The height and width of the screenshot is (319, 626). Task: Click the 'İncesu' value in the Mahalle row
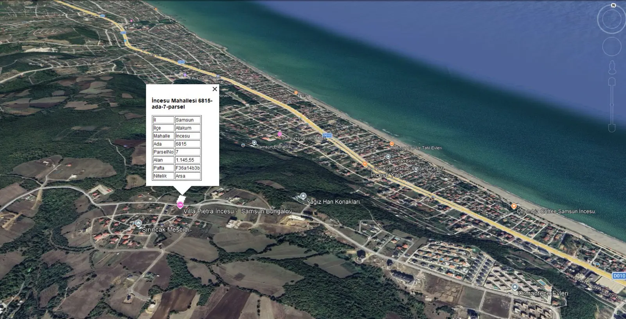[x=187, y=136]
